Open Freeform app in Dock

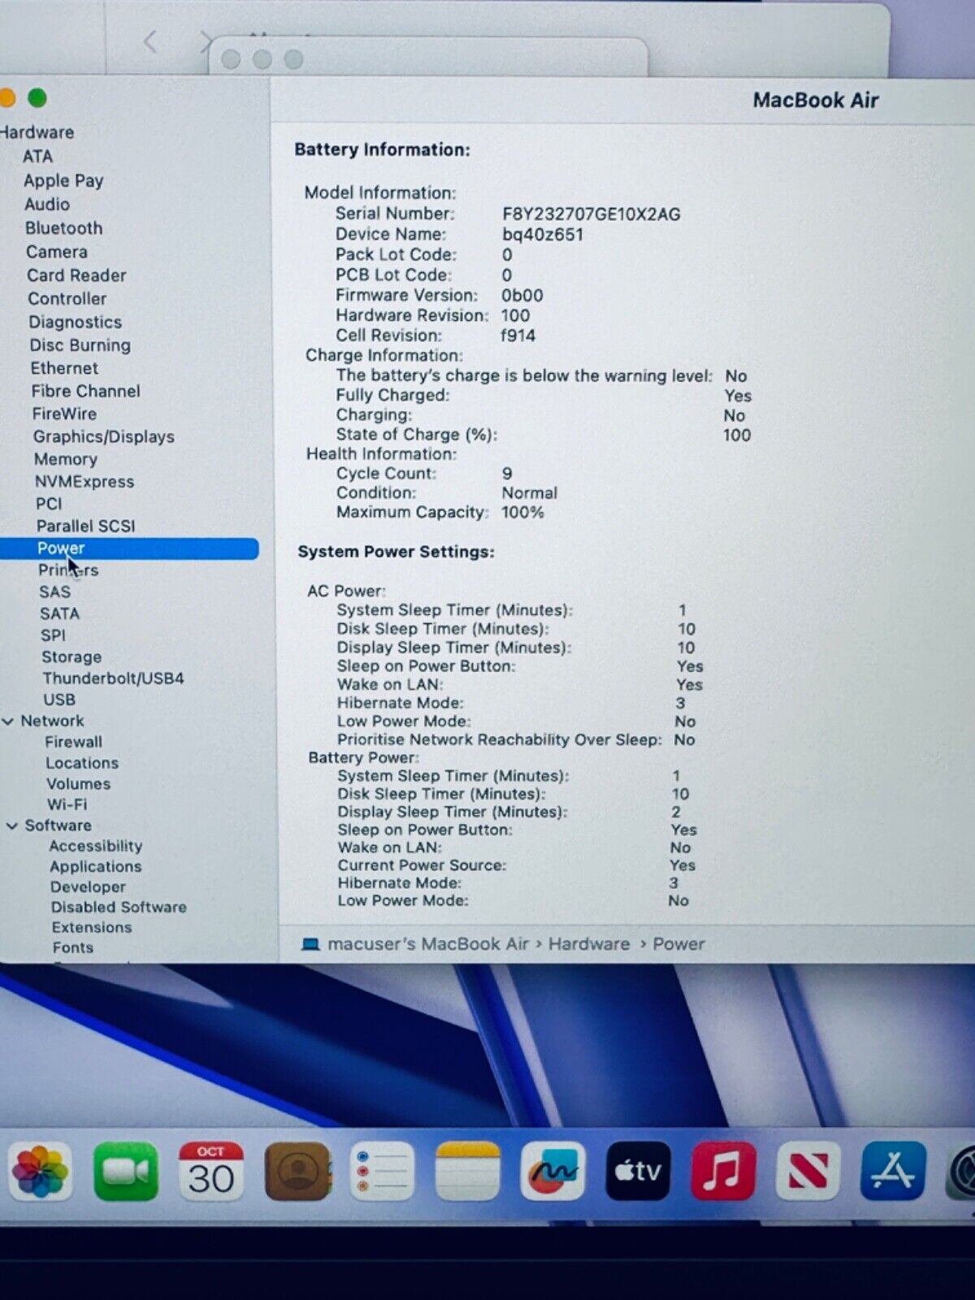pyautogui.click(x=553, y=1172)
